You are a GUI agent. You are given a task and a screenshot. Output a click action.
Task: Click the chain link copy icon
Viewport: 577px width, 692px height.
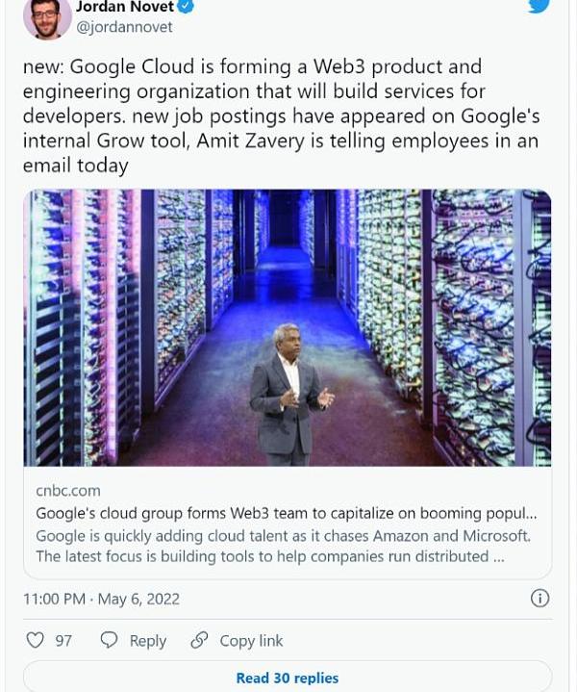200,640
